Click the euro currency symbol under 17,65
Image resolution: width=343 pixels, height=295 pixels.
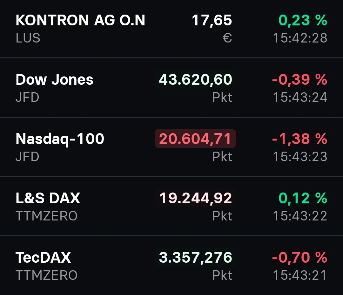tap(227, 38)
